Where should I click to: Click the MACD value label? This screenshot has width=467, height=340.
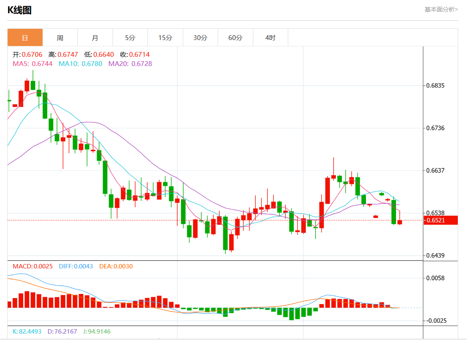[32, 266]
